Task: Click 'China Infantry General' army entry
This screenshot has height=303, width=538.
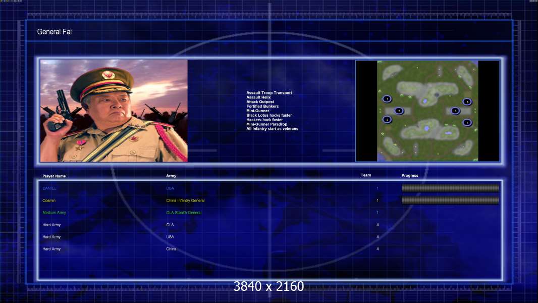Action: click(x=185, y=200)
